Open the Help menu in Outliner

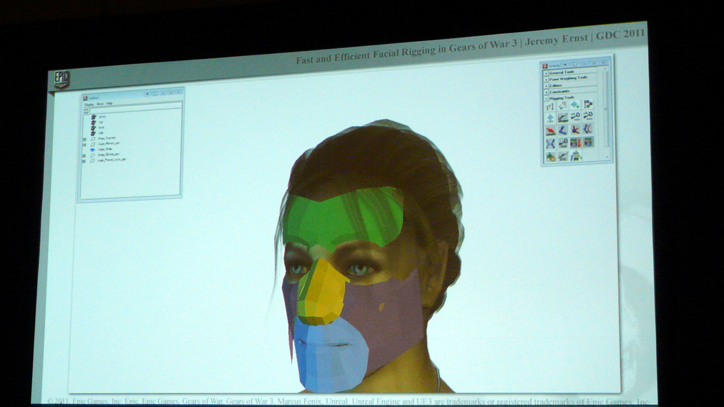[109, 104]
